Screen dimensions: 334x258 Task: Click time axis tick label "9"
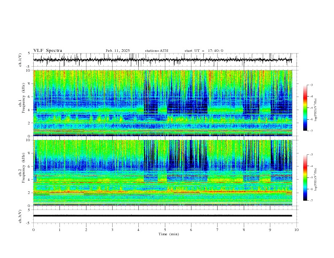(270, 230)
